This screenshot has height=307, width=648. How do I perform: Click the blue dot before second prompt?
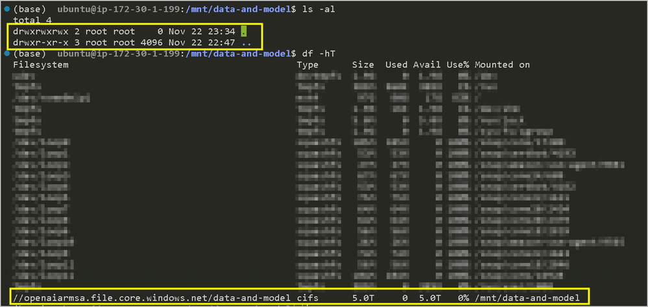point(6,54)
